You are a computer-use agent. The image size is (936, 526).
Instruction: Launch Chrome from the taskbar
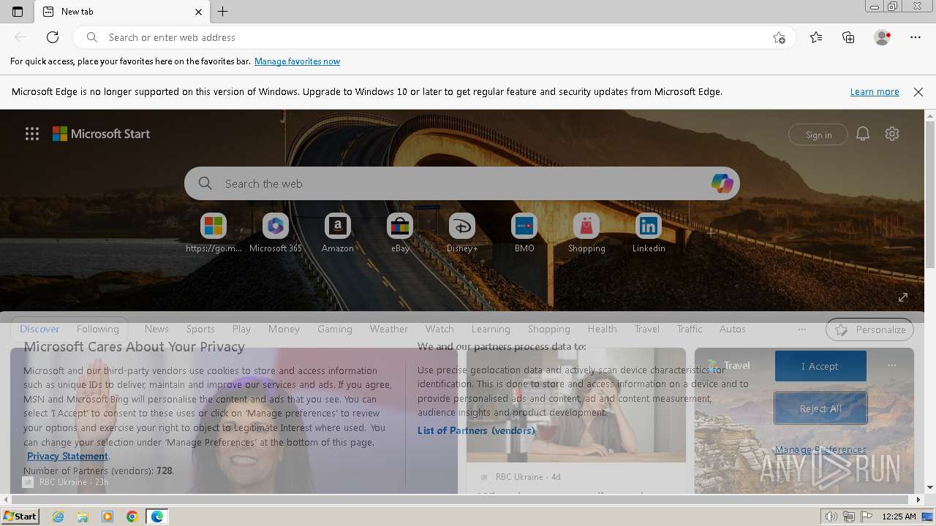click(x=132, y=517)
